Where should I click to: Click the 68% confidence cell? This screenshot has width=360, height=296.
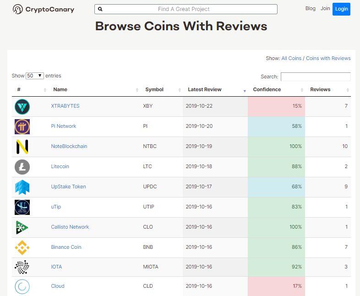[x=277, y=186]
